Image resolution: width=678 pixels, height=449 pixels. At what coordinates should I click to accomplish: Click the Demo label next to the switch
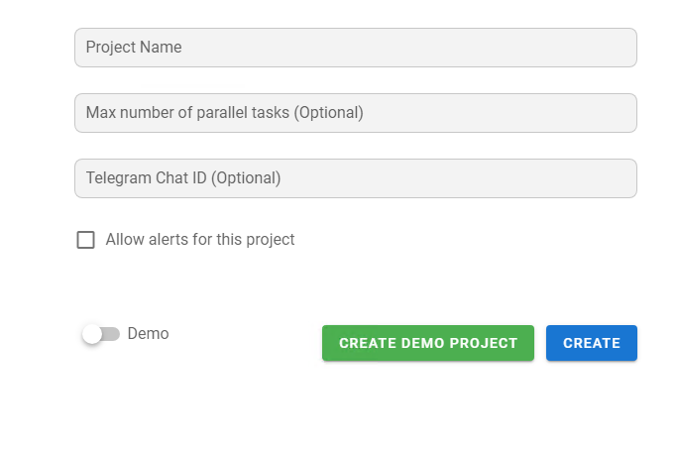[148, 334]
